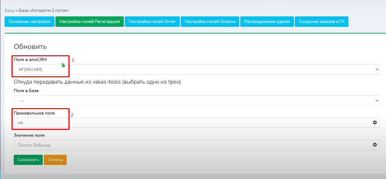Follow the Базы breadcrumb link
Image resolution: width=386 pixels, height=179 pixels.
point(9,11)
